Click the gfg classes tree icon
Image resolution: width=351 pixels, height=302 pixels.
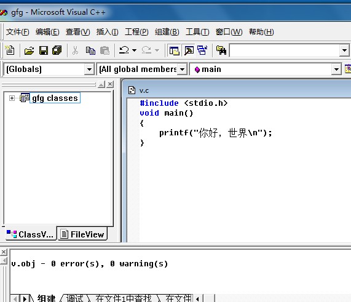coord(25,98)
